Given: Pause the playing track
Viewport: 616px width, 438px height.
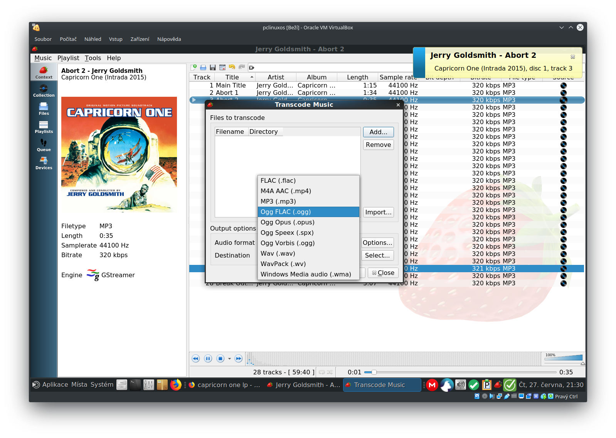Looking at the screenshot, I should (208, 359).
